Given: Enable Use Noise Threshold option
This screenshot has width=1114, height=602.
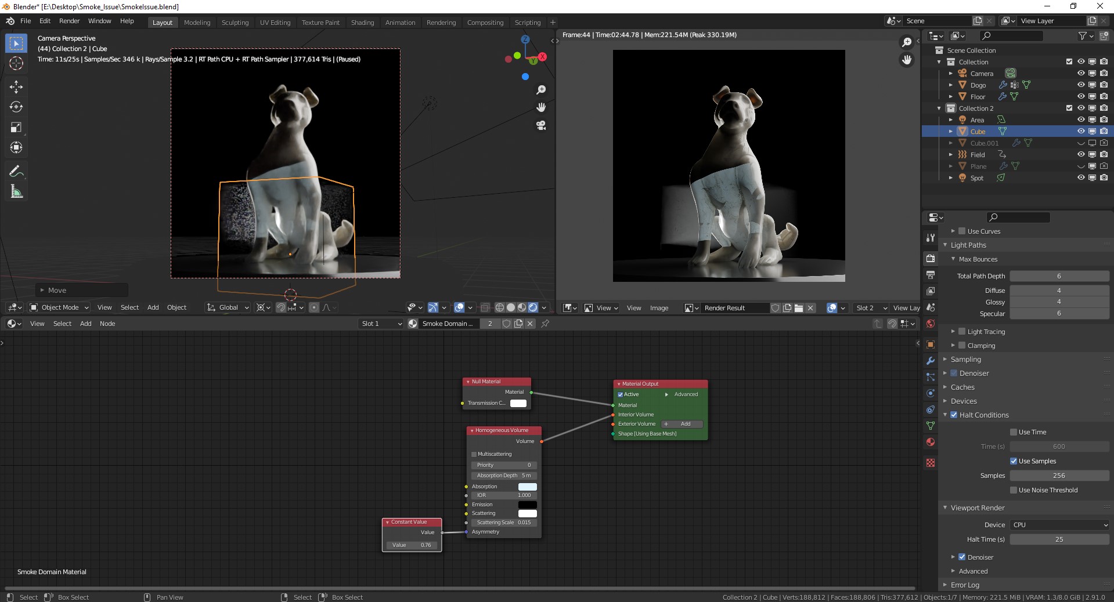Looking at the screenshot, I should (1014, 490).
